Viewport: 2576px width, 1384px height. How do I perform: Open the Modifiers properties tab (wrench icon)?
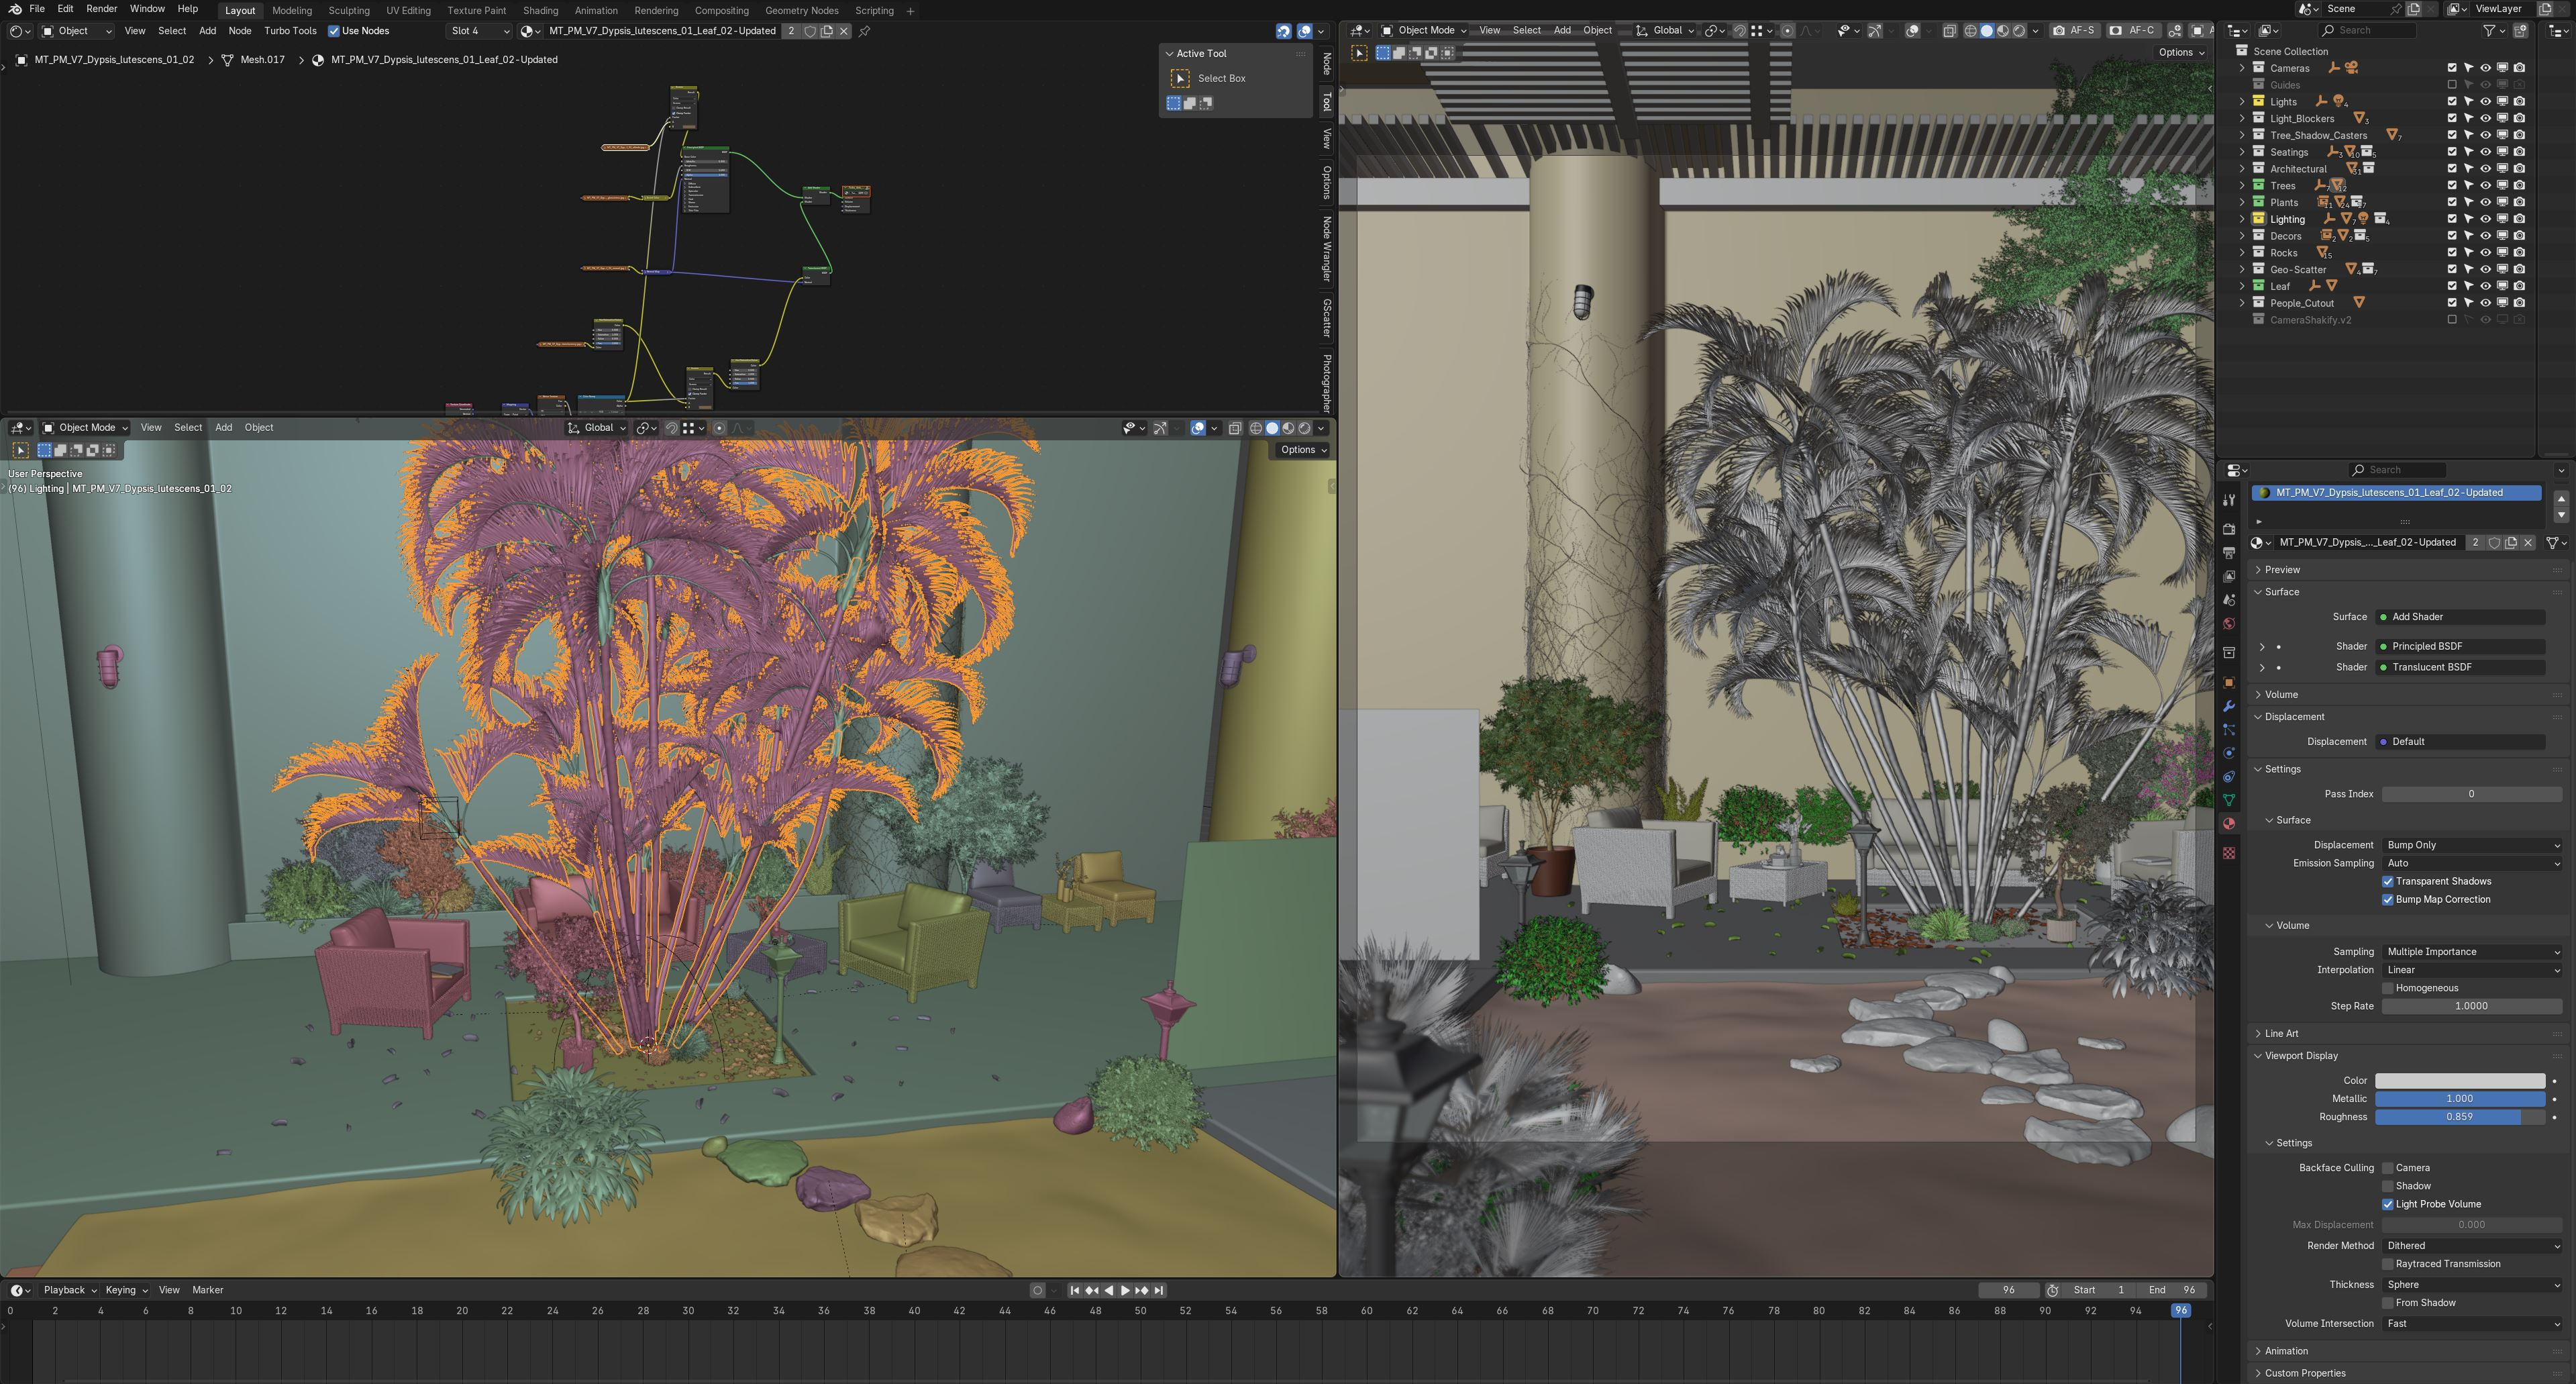(2228, 706)
